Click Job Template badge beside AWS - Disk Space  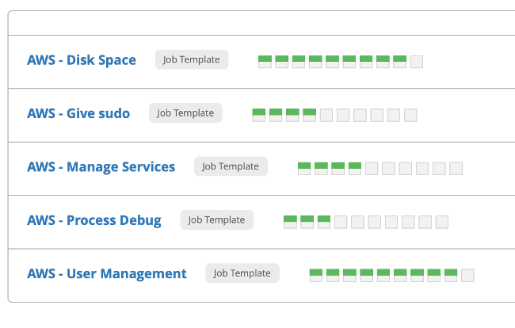191,60
